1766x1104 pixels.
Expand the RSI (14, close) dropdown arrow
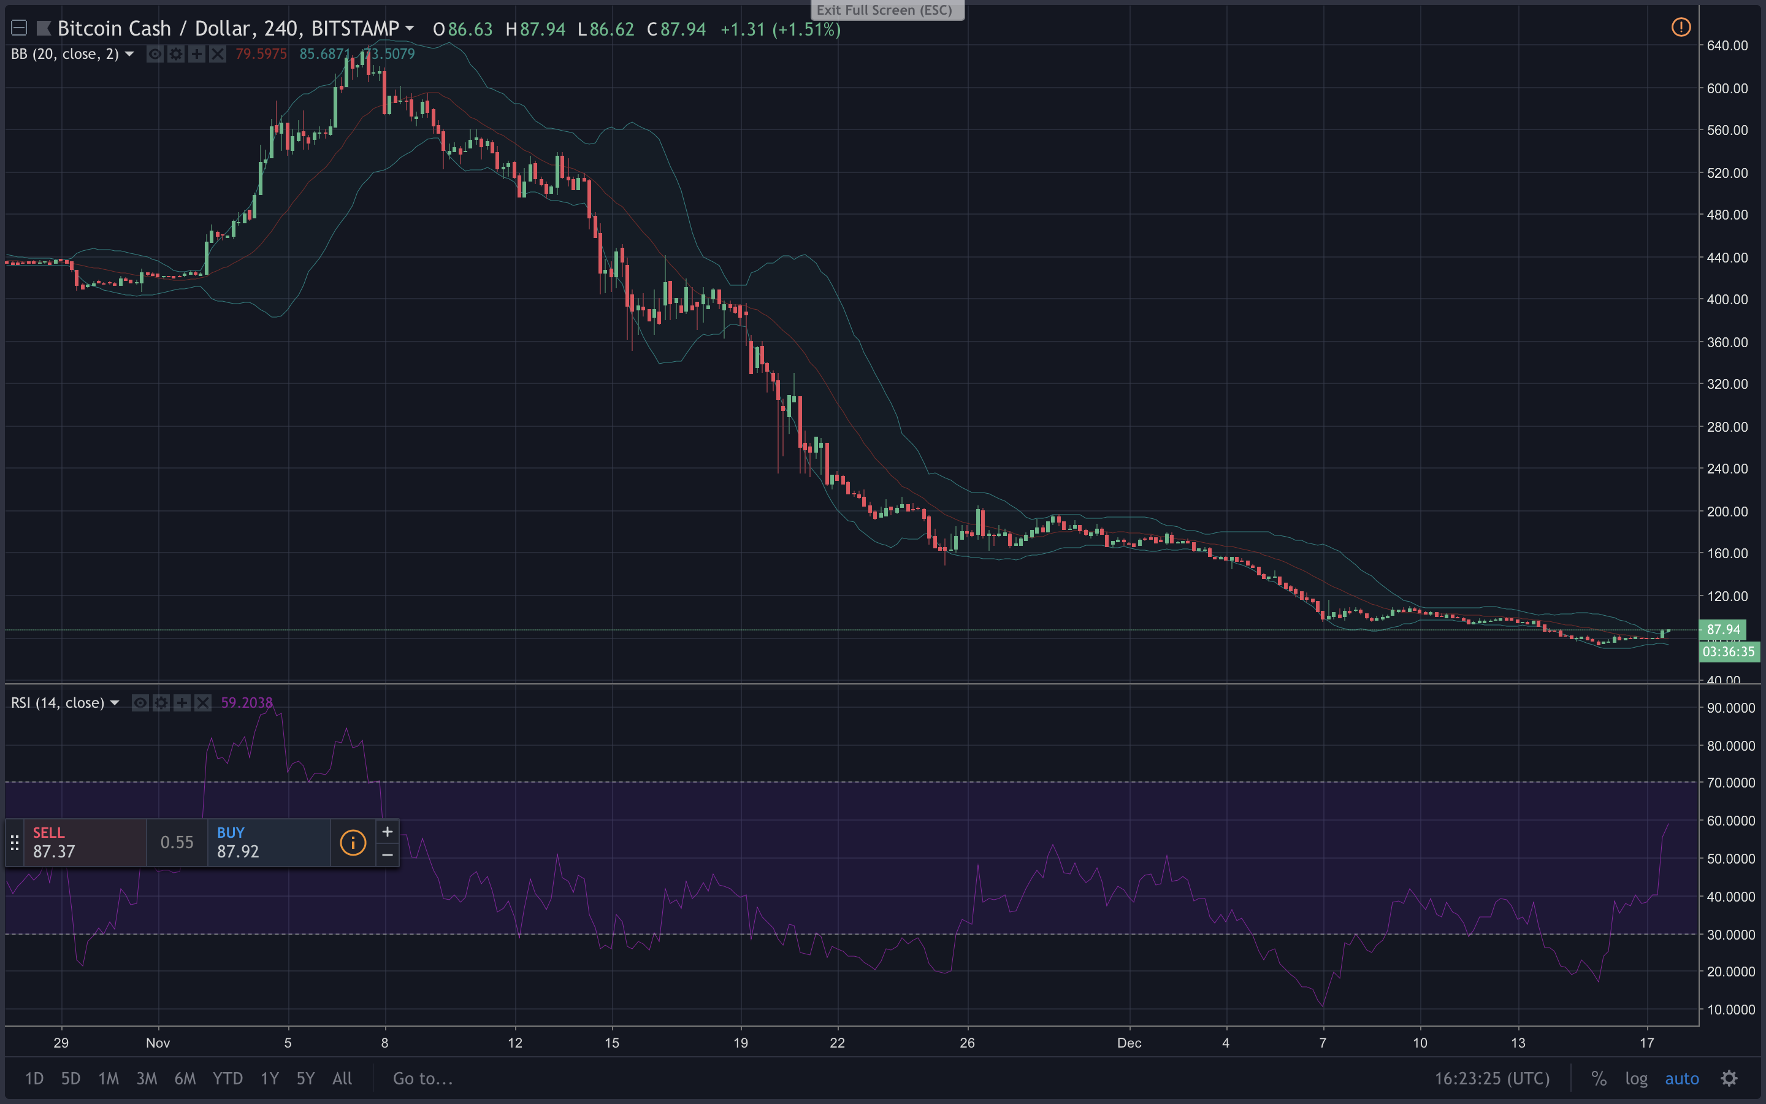pyautogui.click(x=115, y=702)
